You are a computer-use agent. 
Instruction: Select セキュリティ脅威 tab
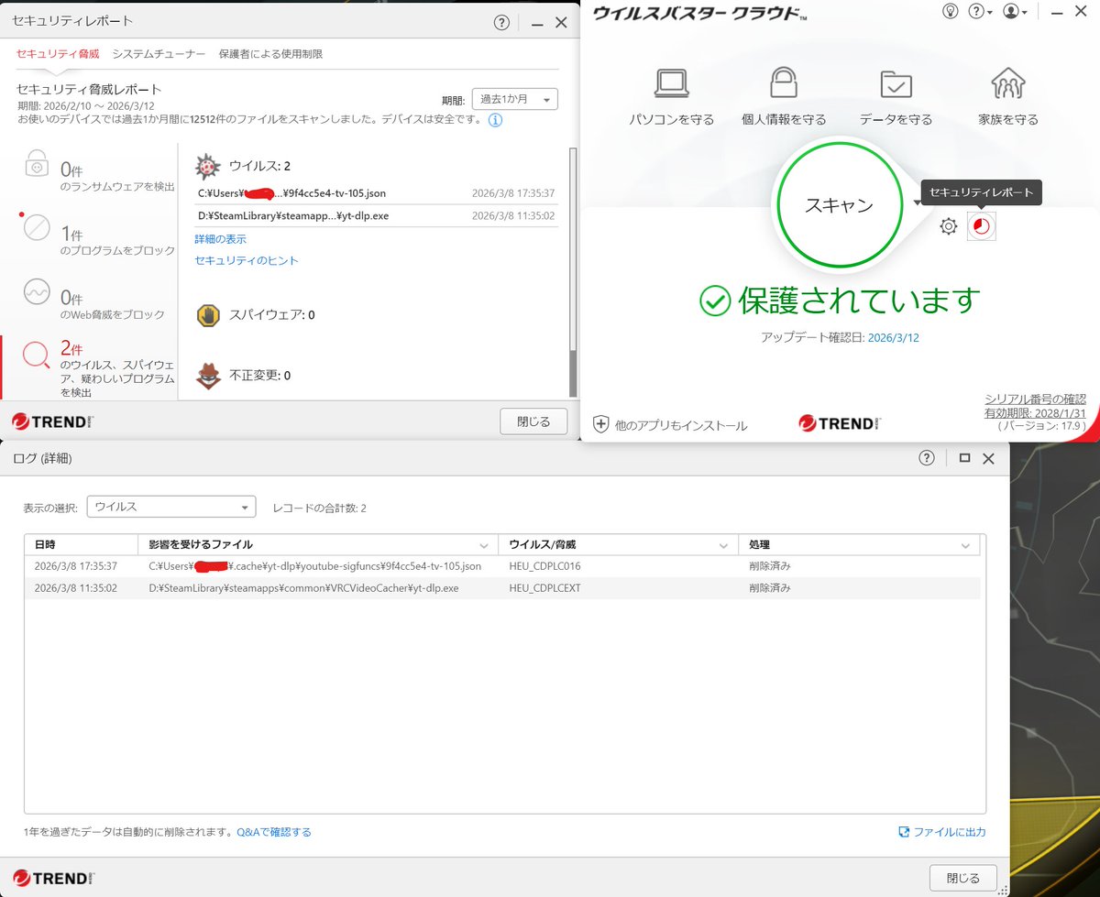click(58, 54)
